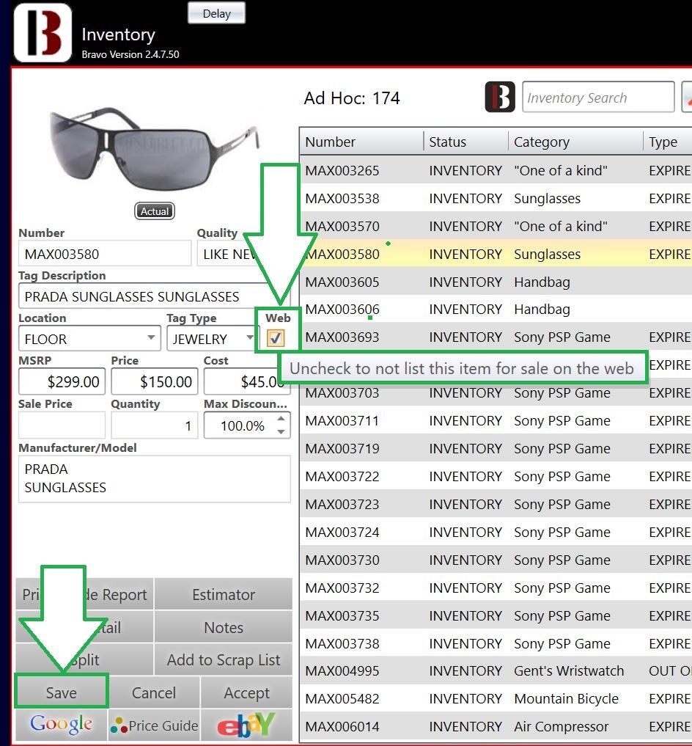
Task: Open the Estimator
Action: tap(224, 594)
